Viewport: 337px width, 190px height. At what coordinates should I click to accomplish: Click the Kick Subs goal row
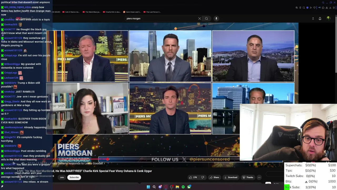pos(311,187)
